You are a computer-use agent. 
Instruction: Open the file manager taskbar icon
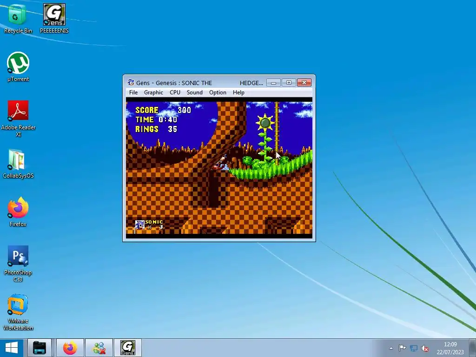(x=40, y=348)
